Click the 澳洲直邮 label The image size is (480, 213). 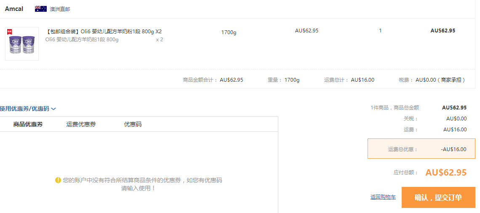pos(60,9)
